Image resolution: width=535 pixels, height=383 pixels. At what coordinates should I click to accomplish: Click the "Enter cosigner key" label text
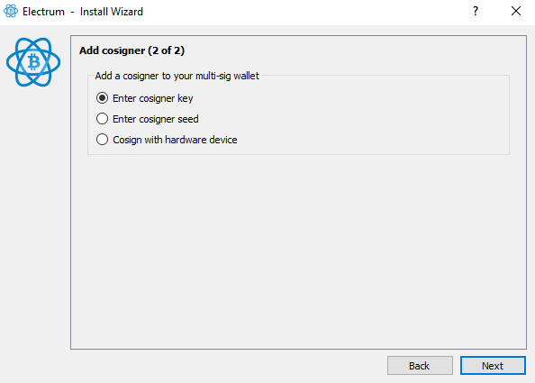153,98
